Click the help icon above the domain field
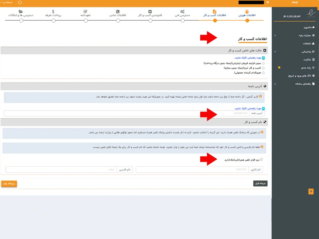 pos(264,108)
